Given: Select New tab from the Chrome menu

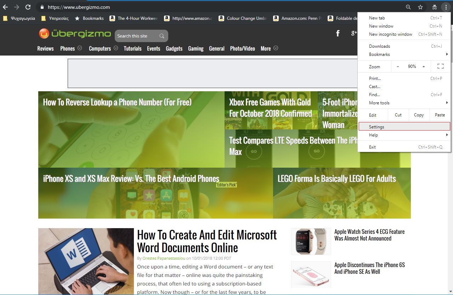Looking at the screenshot, I should click(x=404, y=18).
